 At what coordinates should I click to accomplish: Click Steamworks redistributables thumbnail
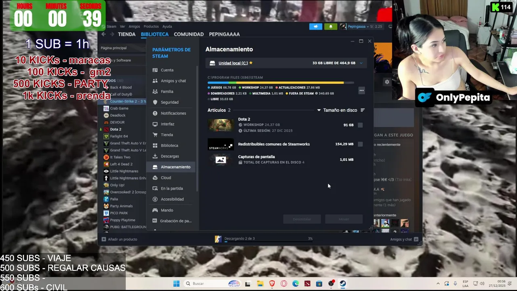221,144
